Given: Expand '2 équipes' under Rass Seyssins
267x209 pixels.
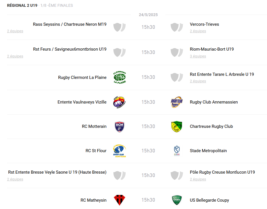Looking at the screenshot, I should [15, 31].
